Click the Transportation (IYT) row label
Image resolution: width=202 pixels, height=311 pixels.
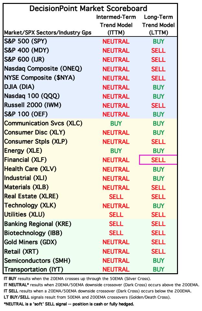34,270
